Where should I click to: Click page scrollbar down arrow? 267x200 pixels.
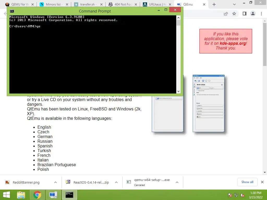(265, 172)
